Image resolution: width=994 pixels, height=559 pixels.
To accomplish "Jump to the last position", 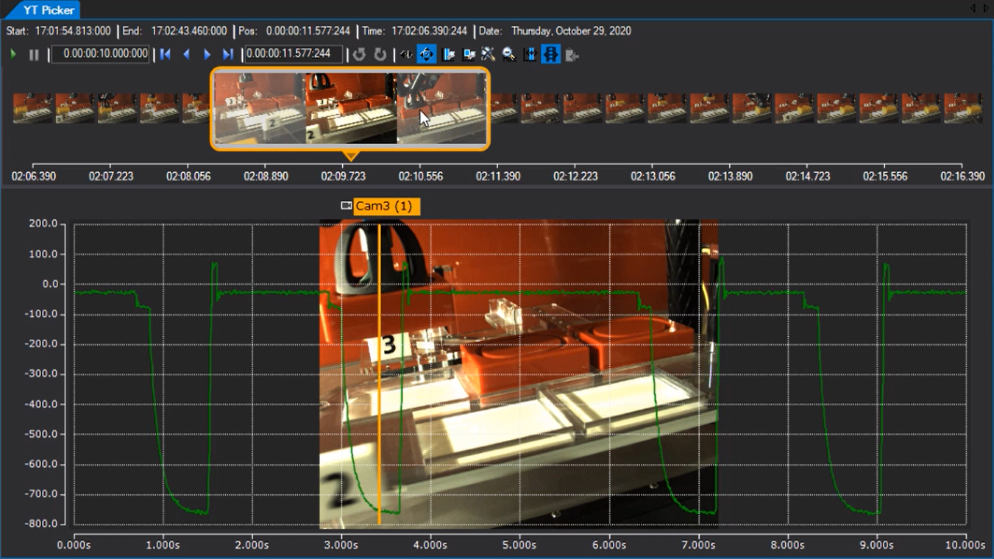I will [228, 54].
